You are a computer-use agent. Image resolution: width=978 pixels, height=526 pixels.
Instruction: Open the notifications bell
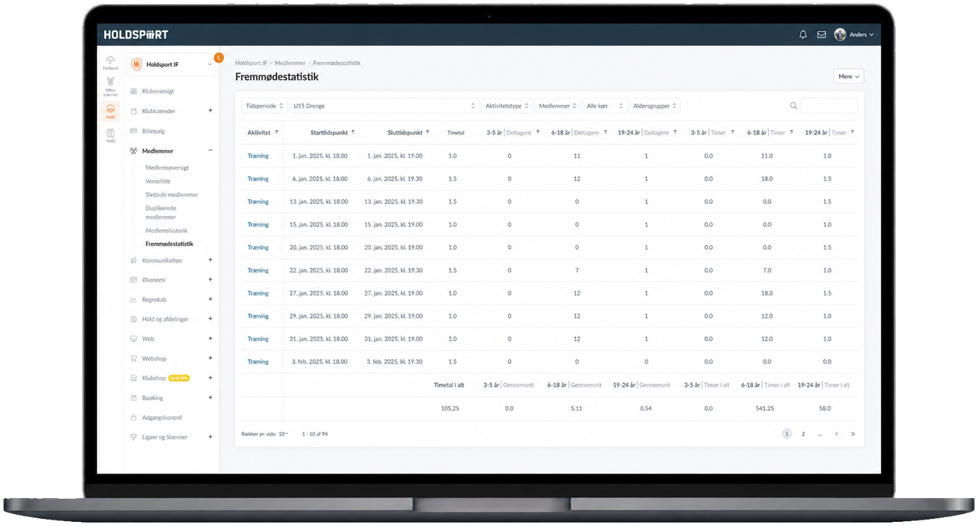click(803, 34)
